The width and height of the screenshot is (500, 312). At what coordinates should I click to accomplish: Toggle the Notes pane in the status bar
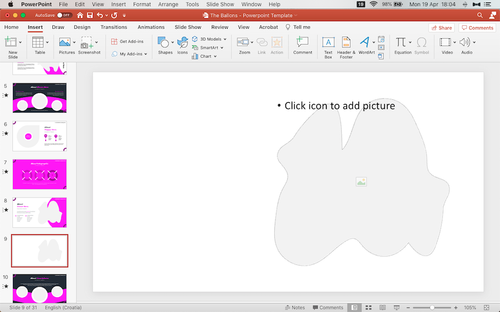point(295,307)
